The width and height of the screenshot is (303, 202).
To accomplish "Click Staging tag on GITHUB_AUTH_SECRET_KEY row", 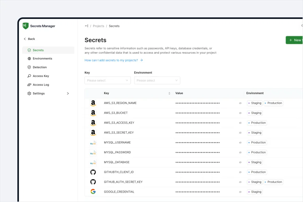I will pos(255,182).
